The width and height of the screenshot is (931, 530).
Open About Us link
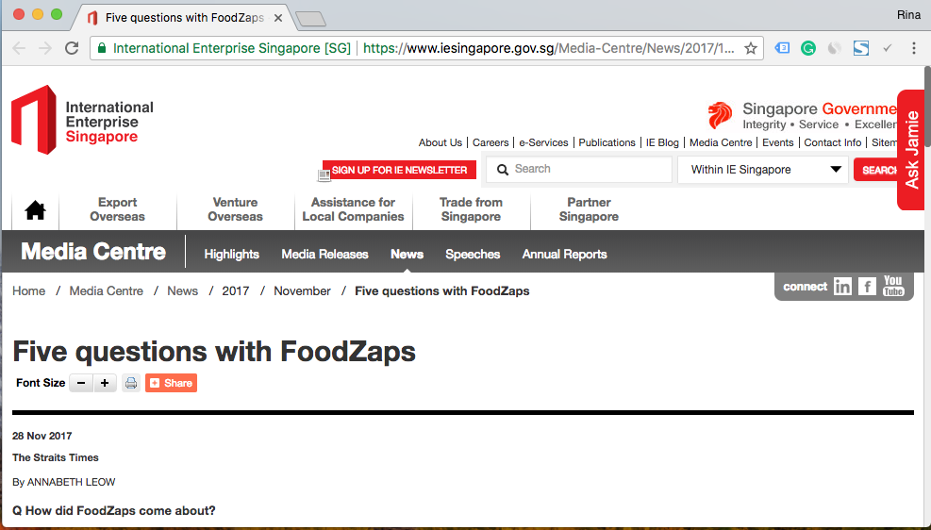(440, 142)
